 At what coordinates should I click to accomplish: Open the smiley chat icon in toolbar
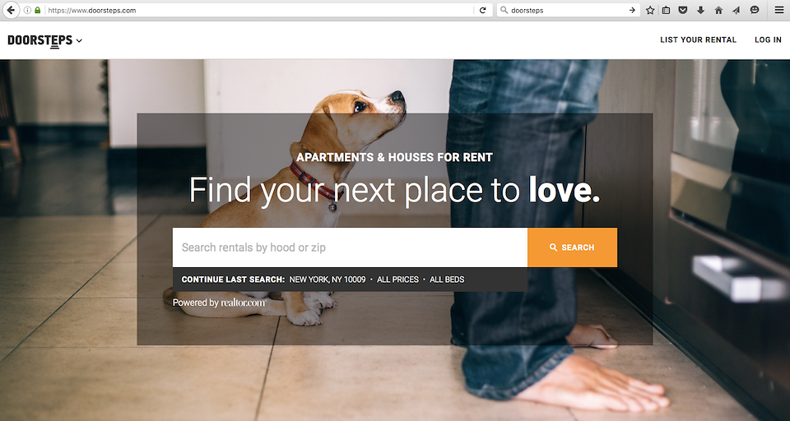pyautogui.click(x=755, y=10)
